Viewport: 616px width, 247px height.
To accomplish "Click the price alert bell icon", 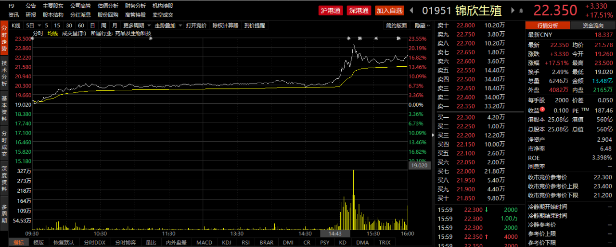I will coord(521,10).
